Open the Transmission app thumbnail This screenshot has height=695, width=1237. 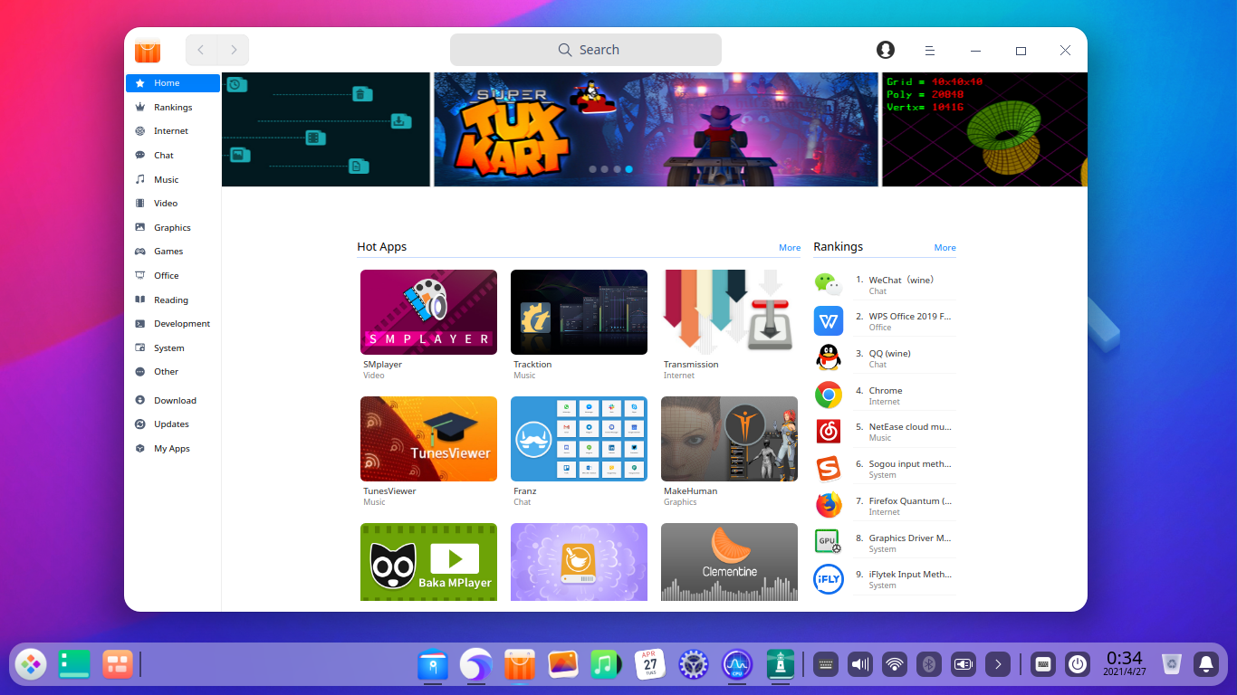coord(729,312)
